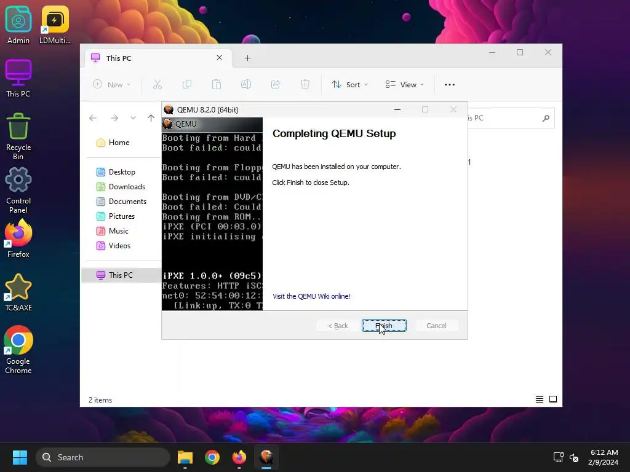Click the TC&AXE desktop shortcut
Image resolution: width=630 pixels, height=472 pixels.
[18, 293]
